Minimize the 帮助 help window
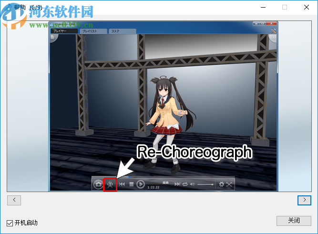The width and height of the screenshot is (318, 234). pos(263,7)
